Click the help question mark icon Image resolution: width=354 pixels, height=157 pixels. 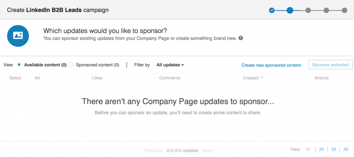[x=241, y=38]
